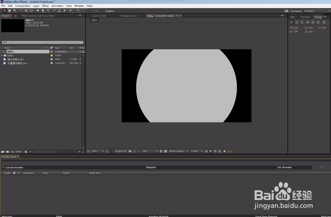Image resolution: width=331 pixels, height=217 pixels.
Task: Click the alpha breadcrumb button in viewer
Action: click(94, 20)
